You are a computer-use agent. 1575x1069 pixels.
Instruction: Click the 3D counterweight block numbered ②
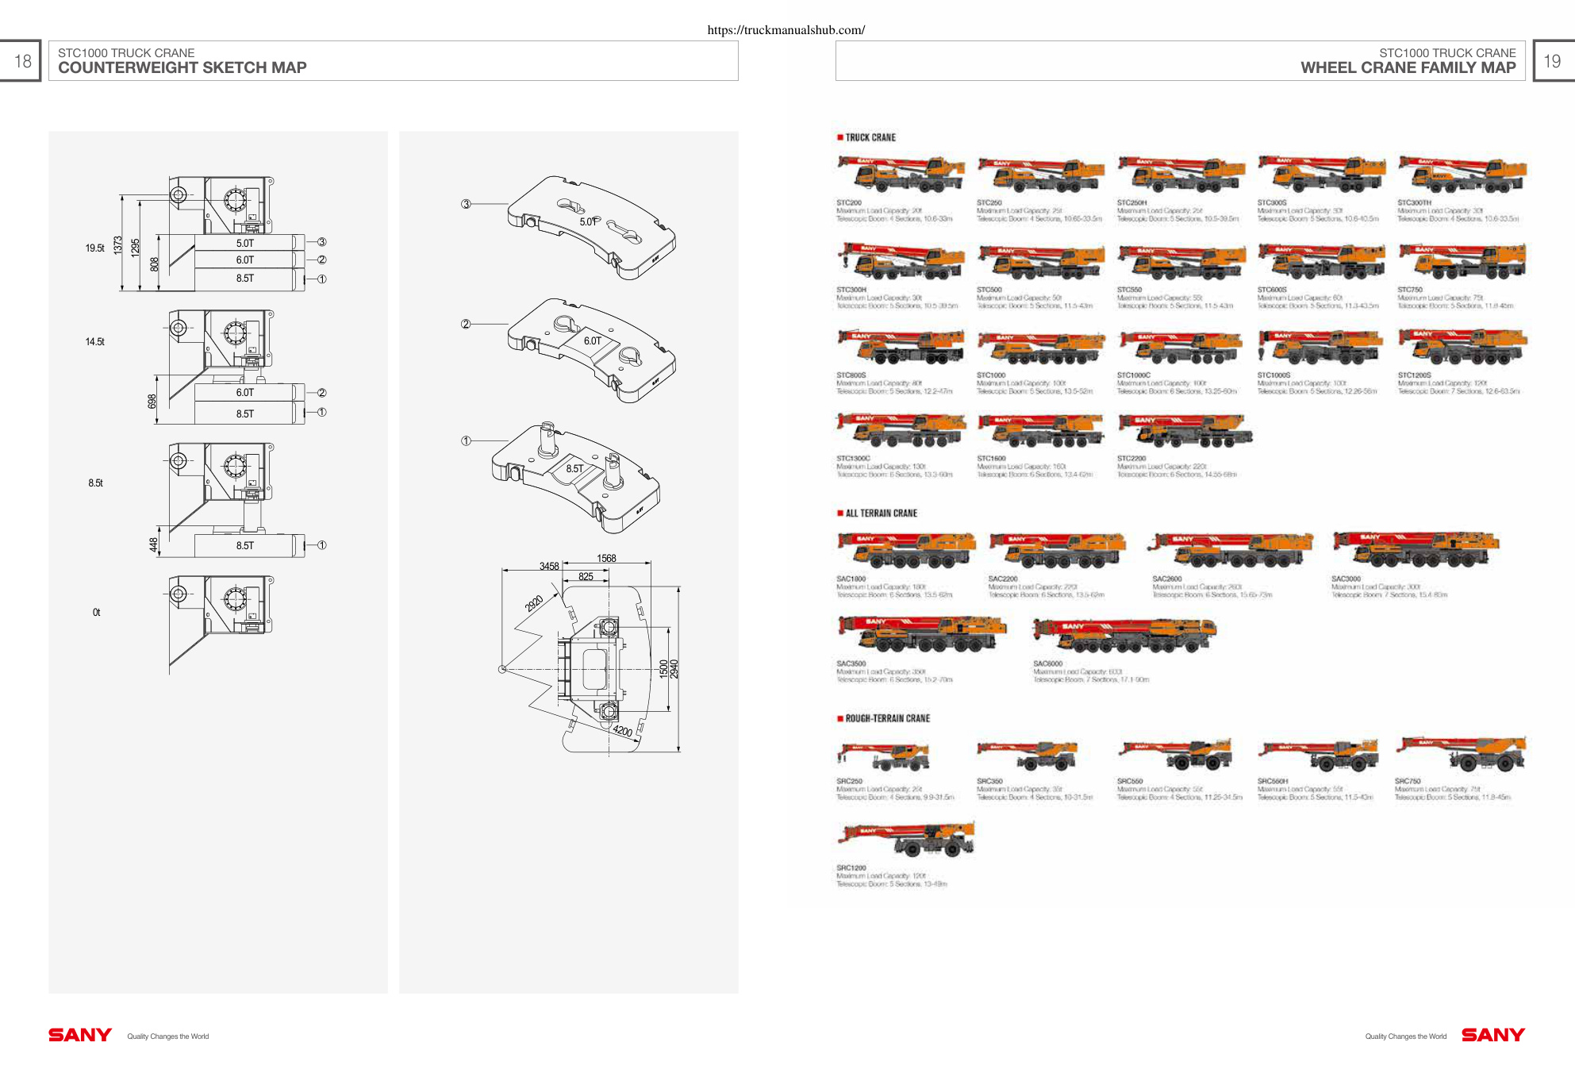[592, 350]
